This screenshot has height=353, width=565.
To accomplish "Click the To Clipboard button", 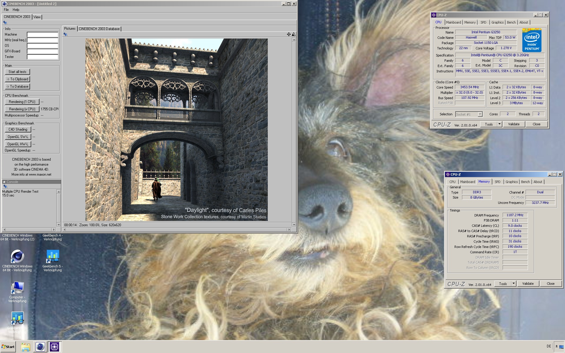I will 17,79.
